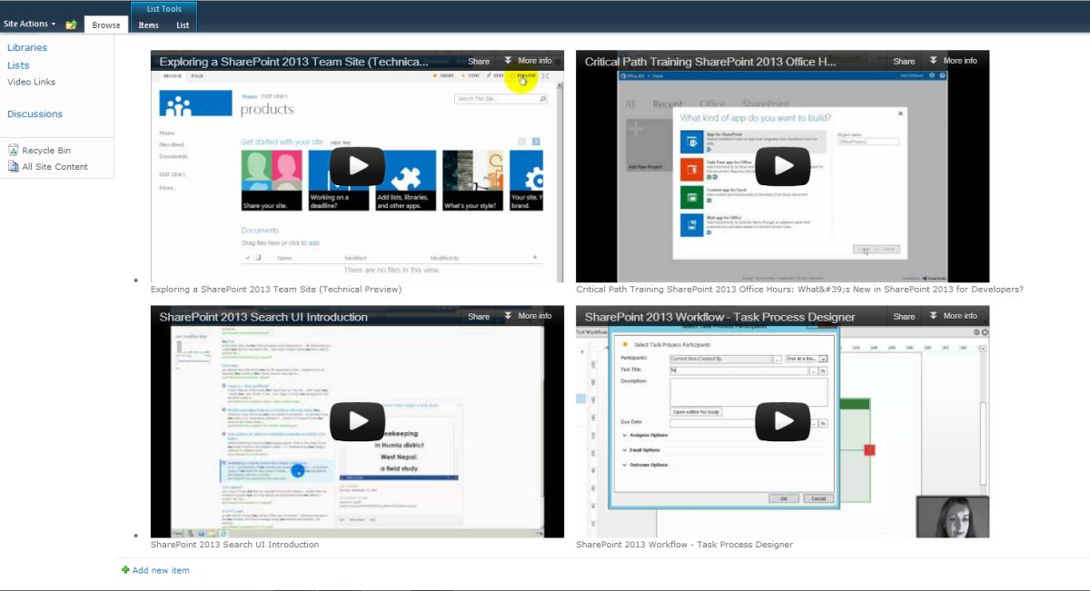Share the Critical Path Training video
Image resolution: width=1090 pixels, height=591 pixels.
pyautogui.click(x=904, y=62)
